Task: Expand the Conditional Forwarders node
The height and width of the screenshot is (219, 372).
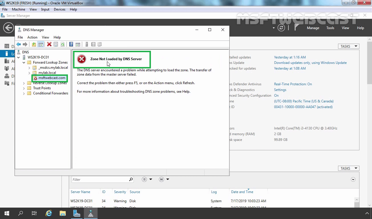Action: coord(24,93)
